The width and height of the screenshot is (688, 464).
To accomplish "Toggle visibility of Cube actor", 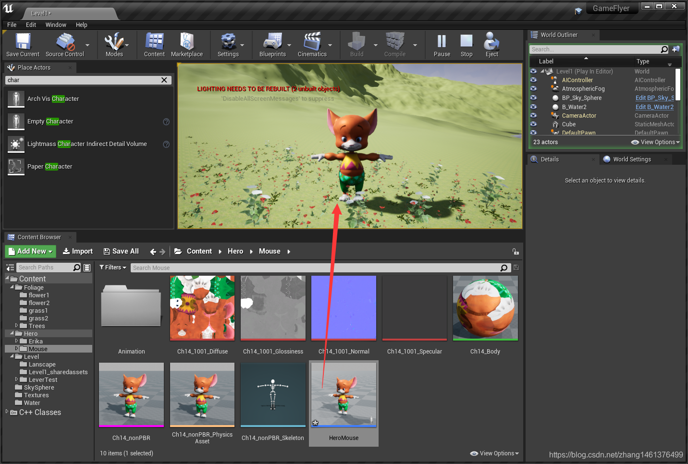I will pyautogui.click(x=533, y=124).
